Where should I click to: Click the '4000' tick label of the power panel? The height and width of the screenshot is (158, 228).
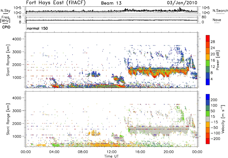point(17,39)
